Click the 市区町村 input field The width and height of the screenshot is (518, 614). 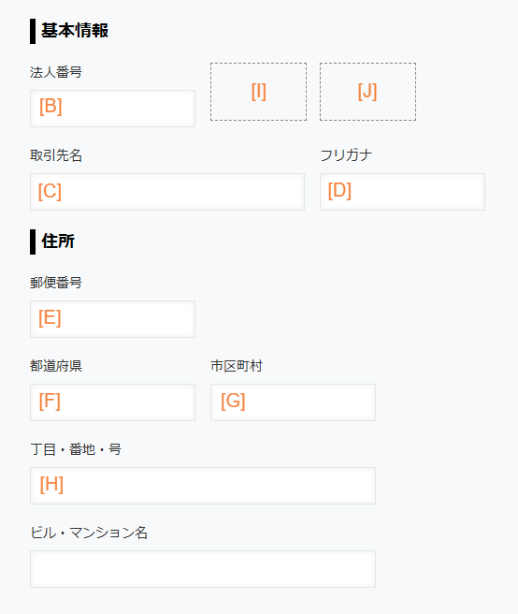click(x=293, y=402)
